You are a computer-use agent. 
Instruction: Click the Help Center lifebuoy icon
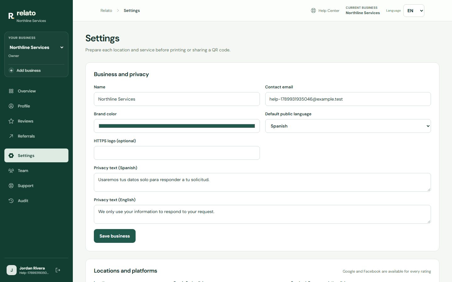pos(313,11)
